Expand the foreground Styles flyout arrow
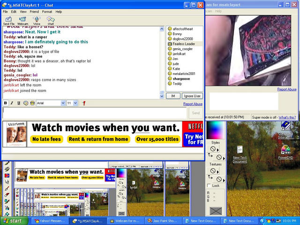The image size is (300, 225). [218, 150]
